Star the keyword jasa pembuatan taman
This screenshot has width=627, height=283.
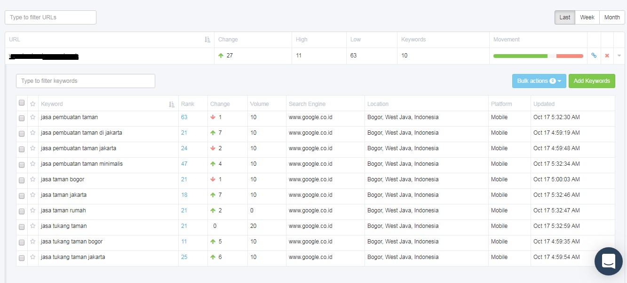point(33,117)
